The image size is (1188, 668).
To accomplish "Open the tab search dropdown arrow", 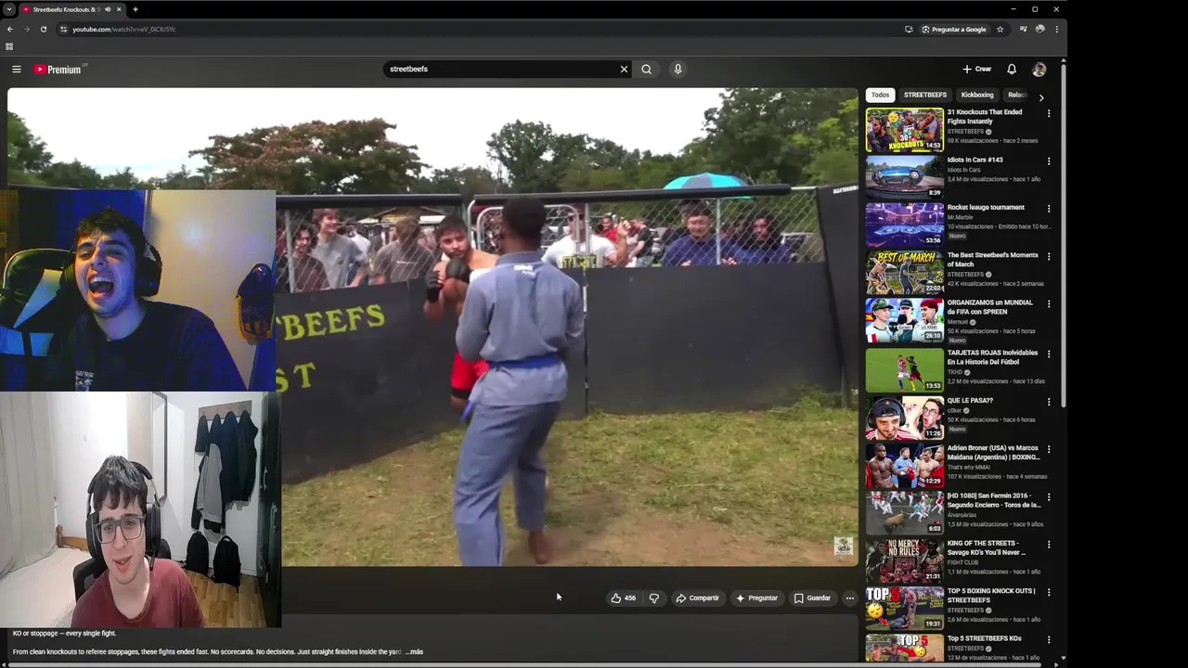I will [x=8, y=9].
